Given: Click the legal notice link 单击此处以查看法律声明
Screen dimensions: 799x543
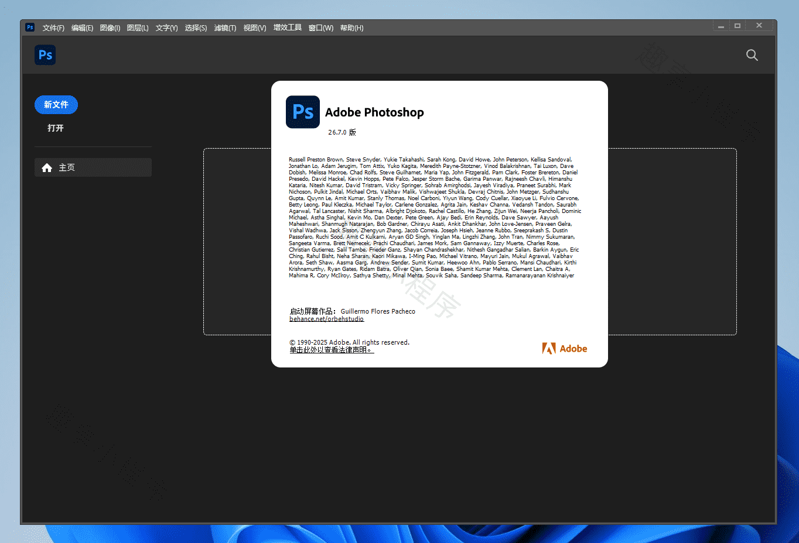Looking at the screenshot, I should click(x=332, y=350).
